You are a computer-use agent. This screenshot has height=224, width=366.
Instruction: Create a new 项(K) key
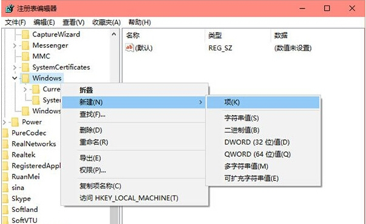pos(263,102)
